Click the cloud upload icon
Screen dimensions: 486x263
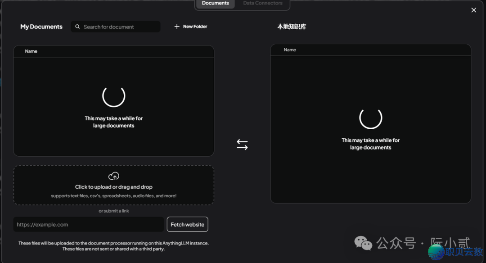[114, 176]
